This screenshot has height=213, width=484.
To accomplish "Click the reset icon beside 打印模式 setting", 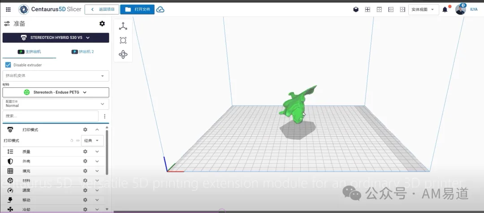I will coord(72,141).
